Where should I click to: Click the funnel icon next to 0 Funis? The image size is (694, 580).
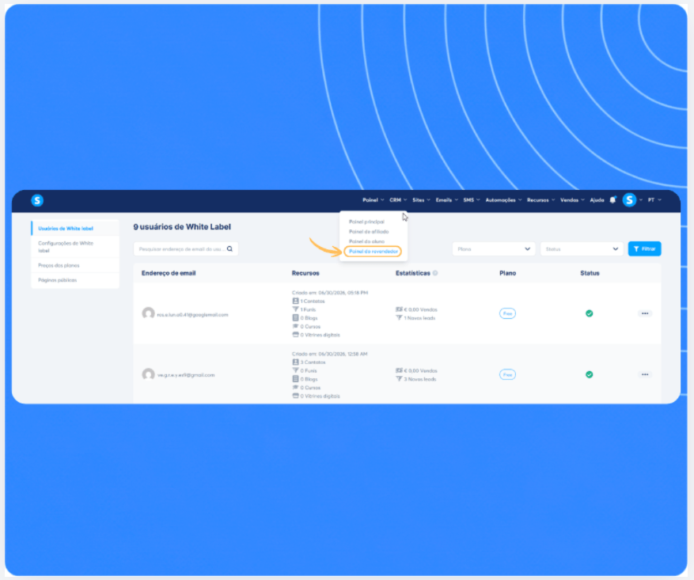click(x=295, y=370)
